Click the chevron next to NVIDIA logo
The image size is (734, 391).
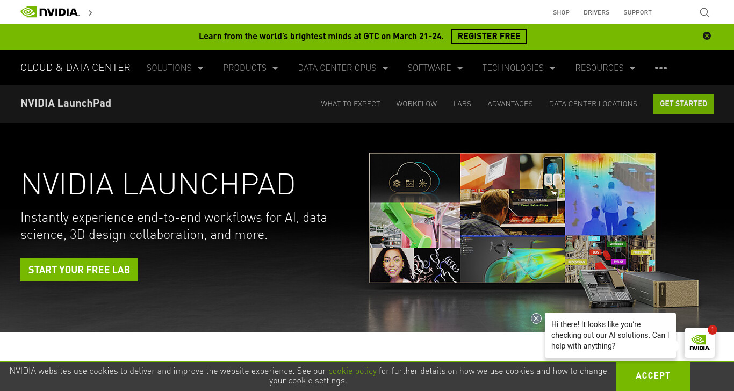click(90, 12)
